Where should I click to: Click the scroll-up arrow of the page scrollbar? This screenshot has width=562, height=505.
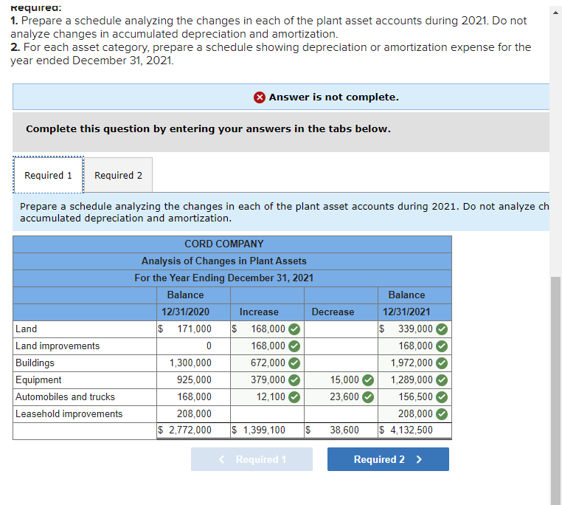555,13
